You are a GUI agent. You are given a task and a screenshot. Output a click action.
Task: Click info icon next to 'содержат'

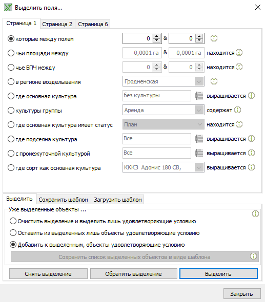[237, 110]
